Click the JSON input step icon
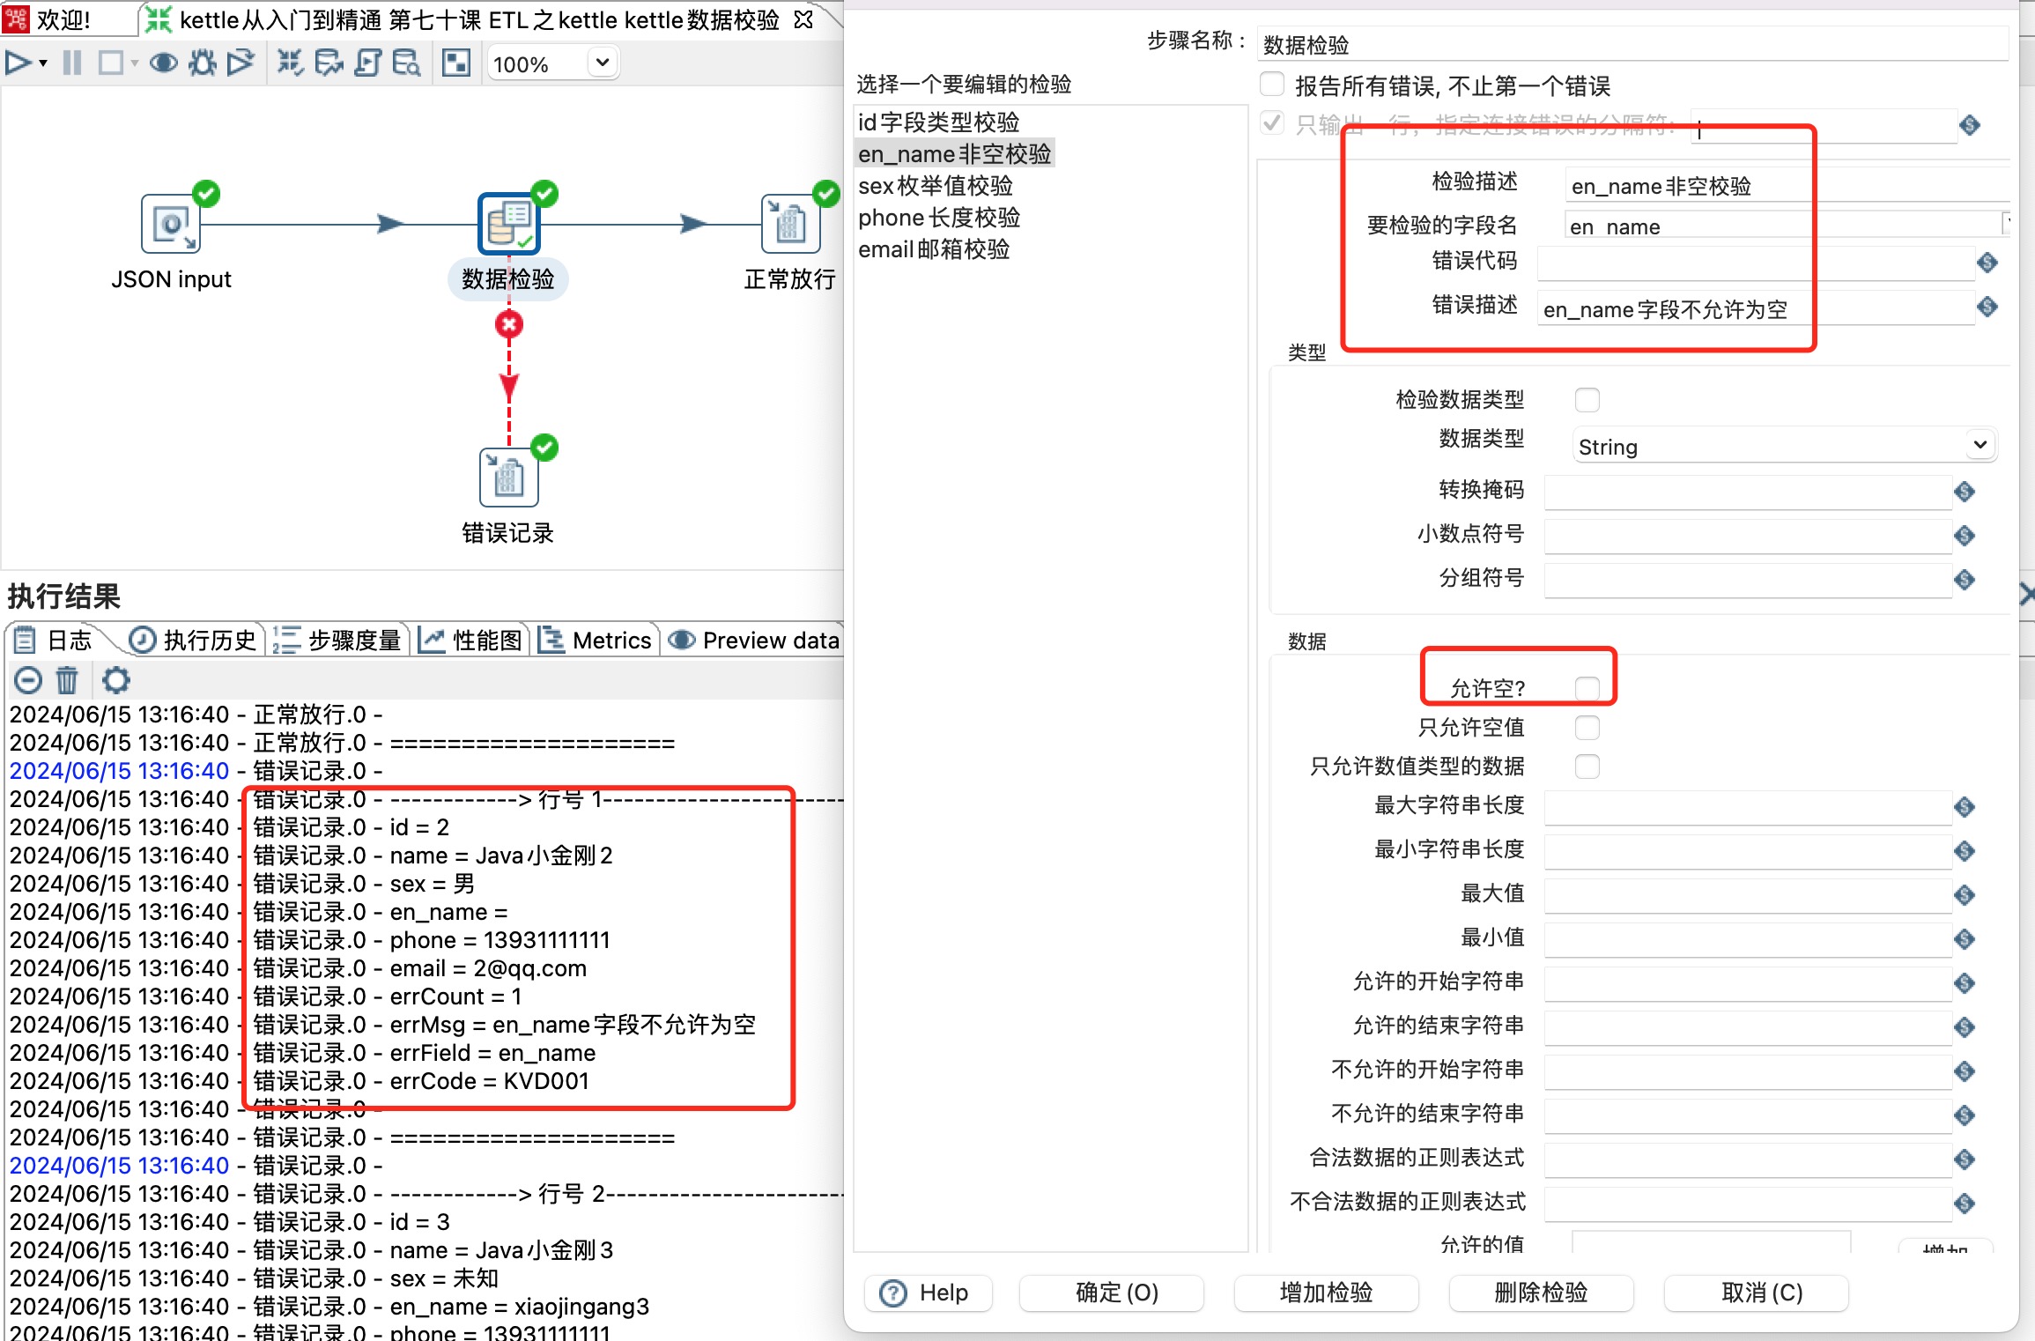This screenshot has width=2035, height=1341. coord(171,225)
